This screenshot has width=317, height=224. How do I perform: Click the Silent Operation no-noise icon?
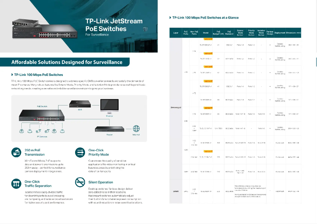(80, 183)
